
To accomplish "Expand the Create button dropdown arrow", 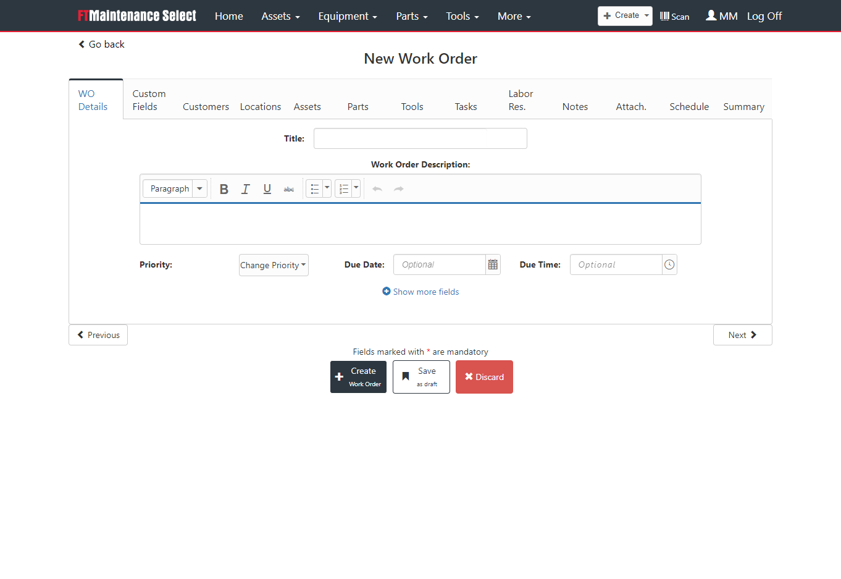I will 647,15.
